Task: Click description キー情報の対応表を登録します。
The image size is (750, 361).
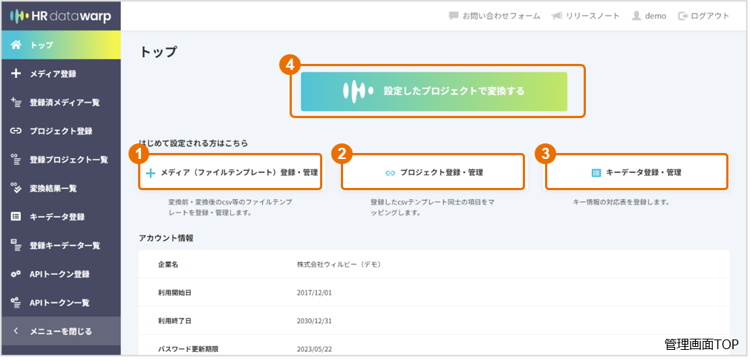Action: [621, 202]
